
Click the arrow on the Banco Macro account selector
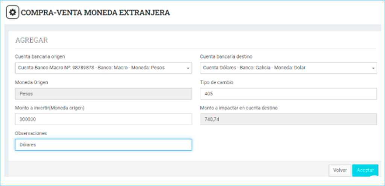click(188, 68)
